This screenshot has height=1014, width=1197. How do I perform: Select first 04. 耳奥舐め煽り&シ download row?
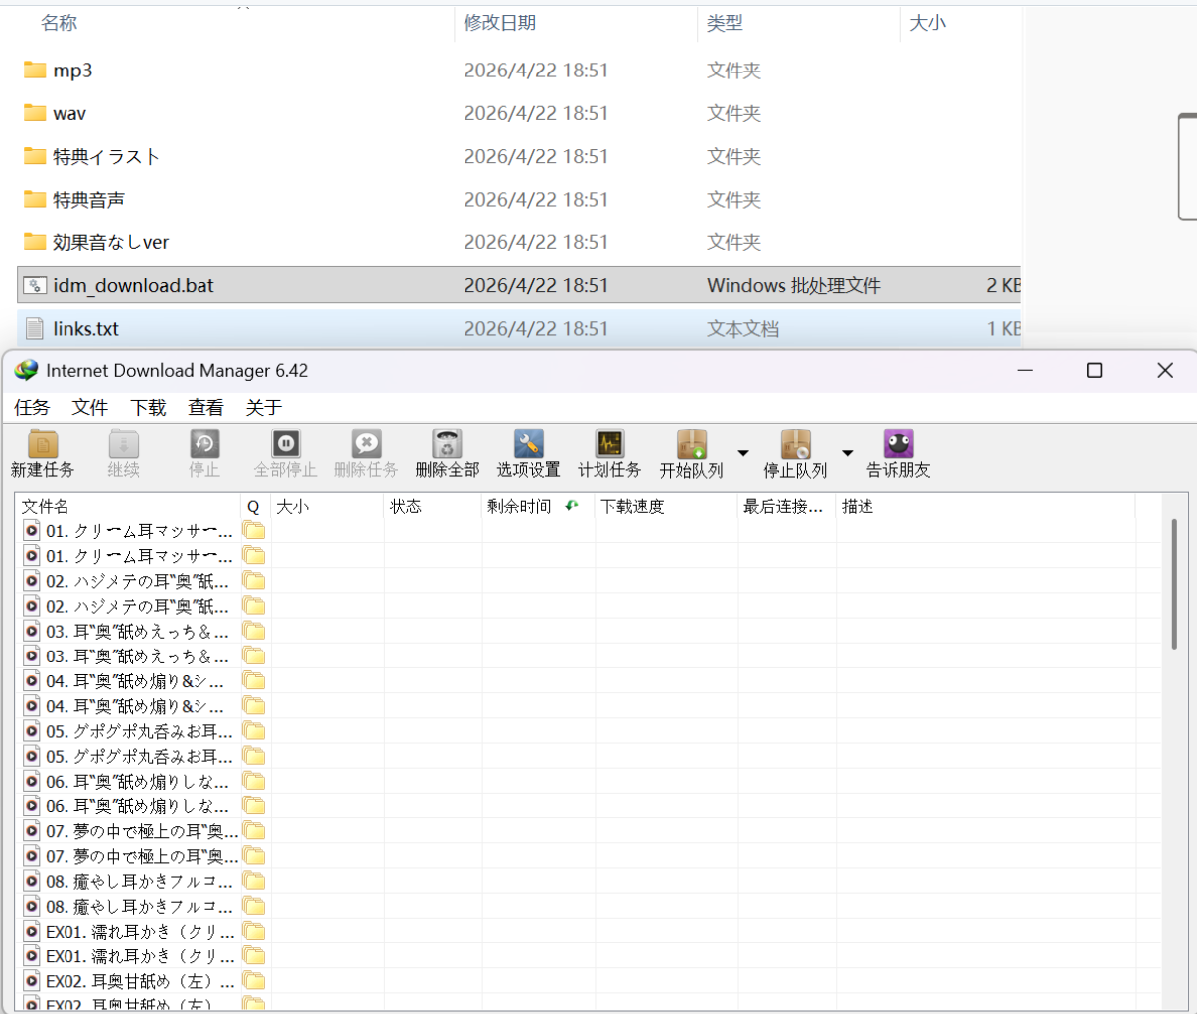click(x=590, y=681)
